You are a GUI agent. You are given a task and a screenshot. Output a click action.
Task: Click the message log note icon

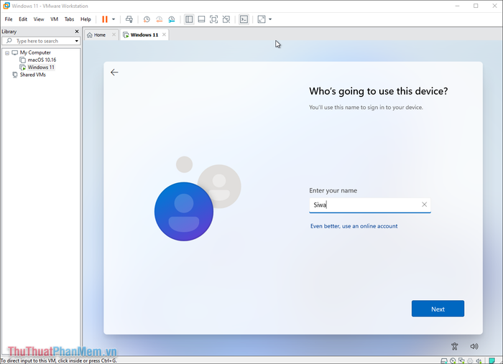[x=492, y=361]
